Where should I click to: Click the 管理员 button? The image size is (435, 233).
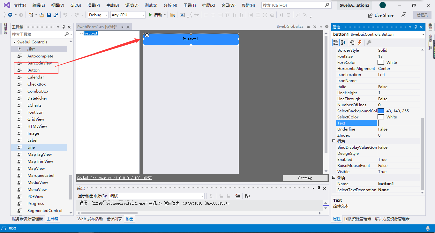[422, 15]
